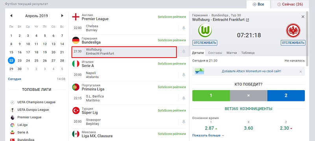The height and width of the screenshot is (141, 315).
Task: Open the Таблица tab
Action: (x=248, y=53)
